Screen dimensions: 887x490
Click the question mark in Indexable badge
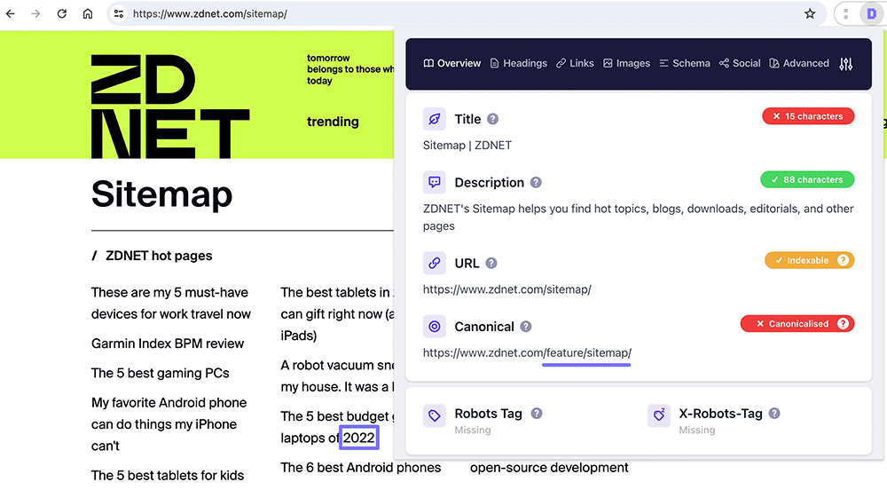pyautogui.click(x=843, y=260)
